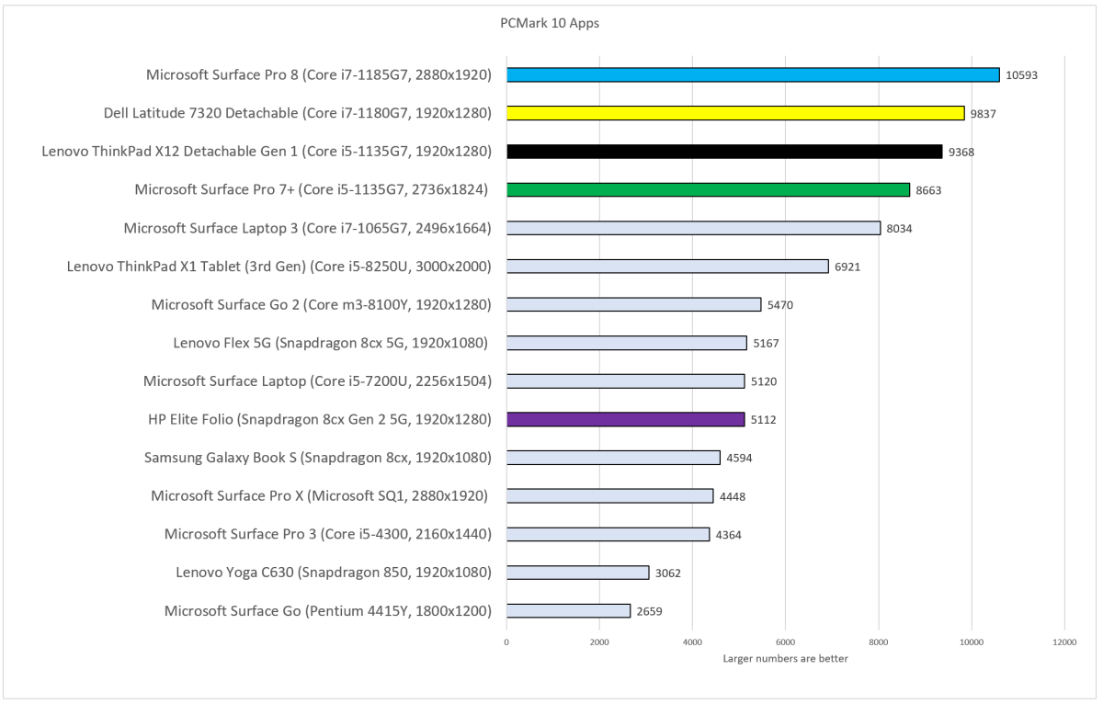Select the purple HP Elite Folio bar
Viewport: 1103px width, 704px height.
(x=625, y=419)
